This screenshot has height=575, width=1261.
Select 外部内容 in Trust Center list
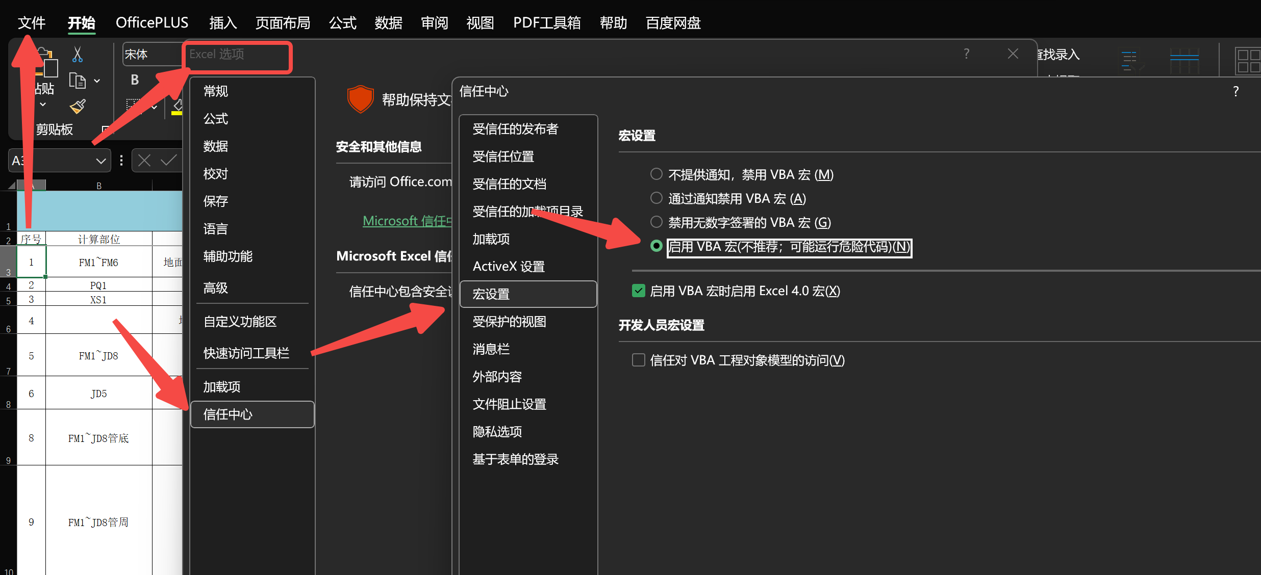click(528, 377)
